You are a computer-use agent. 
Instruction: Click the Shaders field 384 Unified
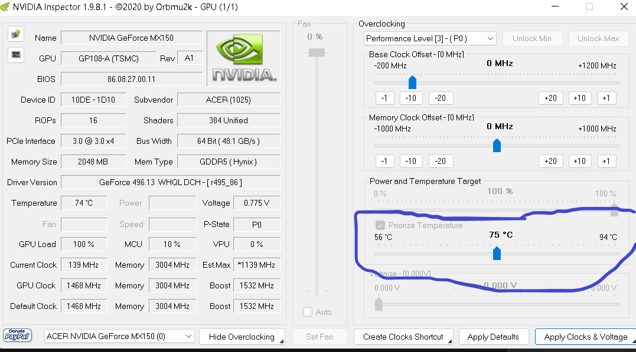pyautogui.click(x=229, y=120)
